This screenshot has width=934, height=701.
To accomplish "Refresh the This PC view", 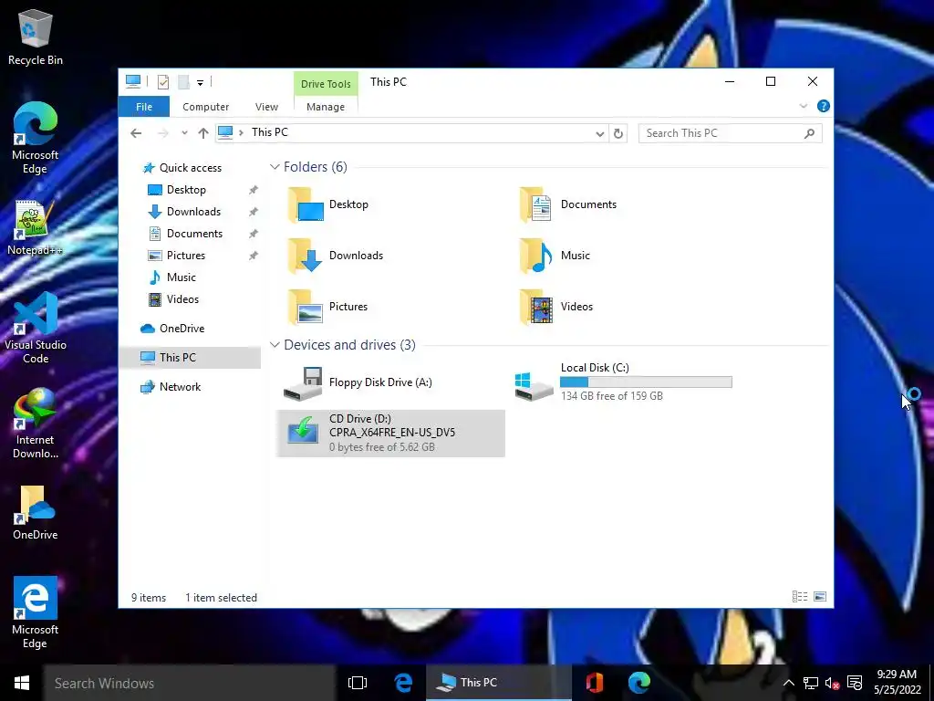I will [x=618, y=133].
